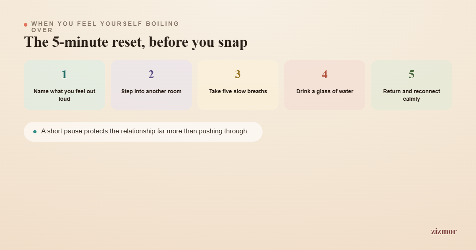
Task: Click the purple number 2 numeral
Action: point(151,74)
